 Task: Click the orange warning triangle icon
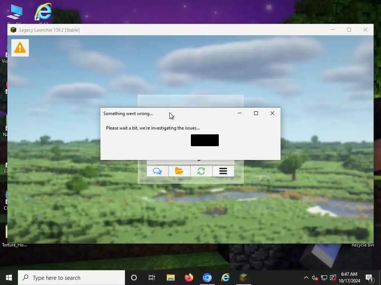point(20,48)
